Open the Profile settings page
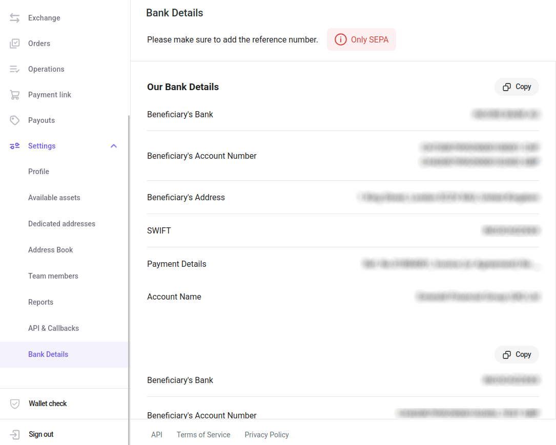This screenshot has height=445, width=556. point(38,171)
